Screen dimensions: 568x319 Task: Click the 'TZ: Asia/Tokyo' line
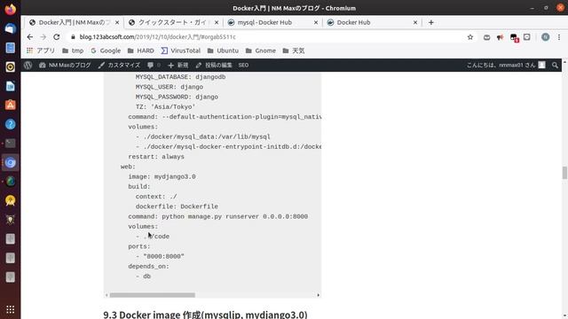point(166,106)
